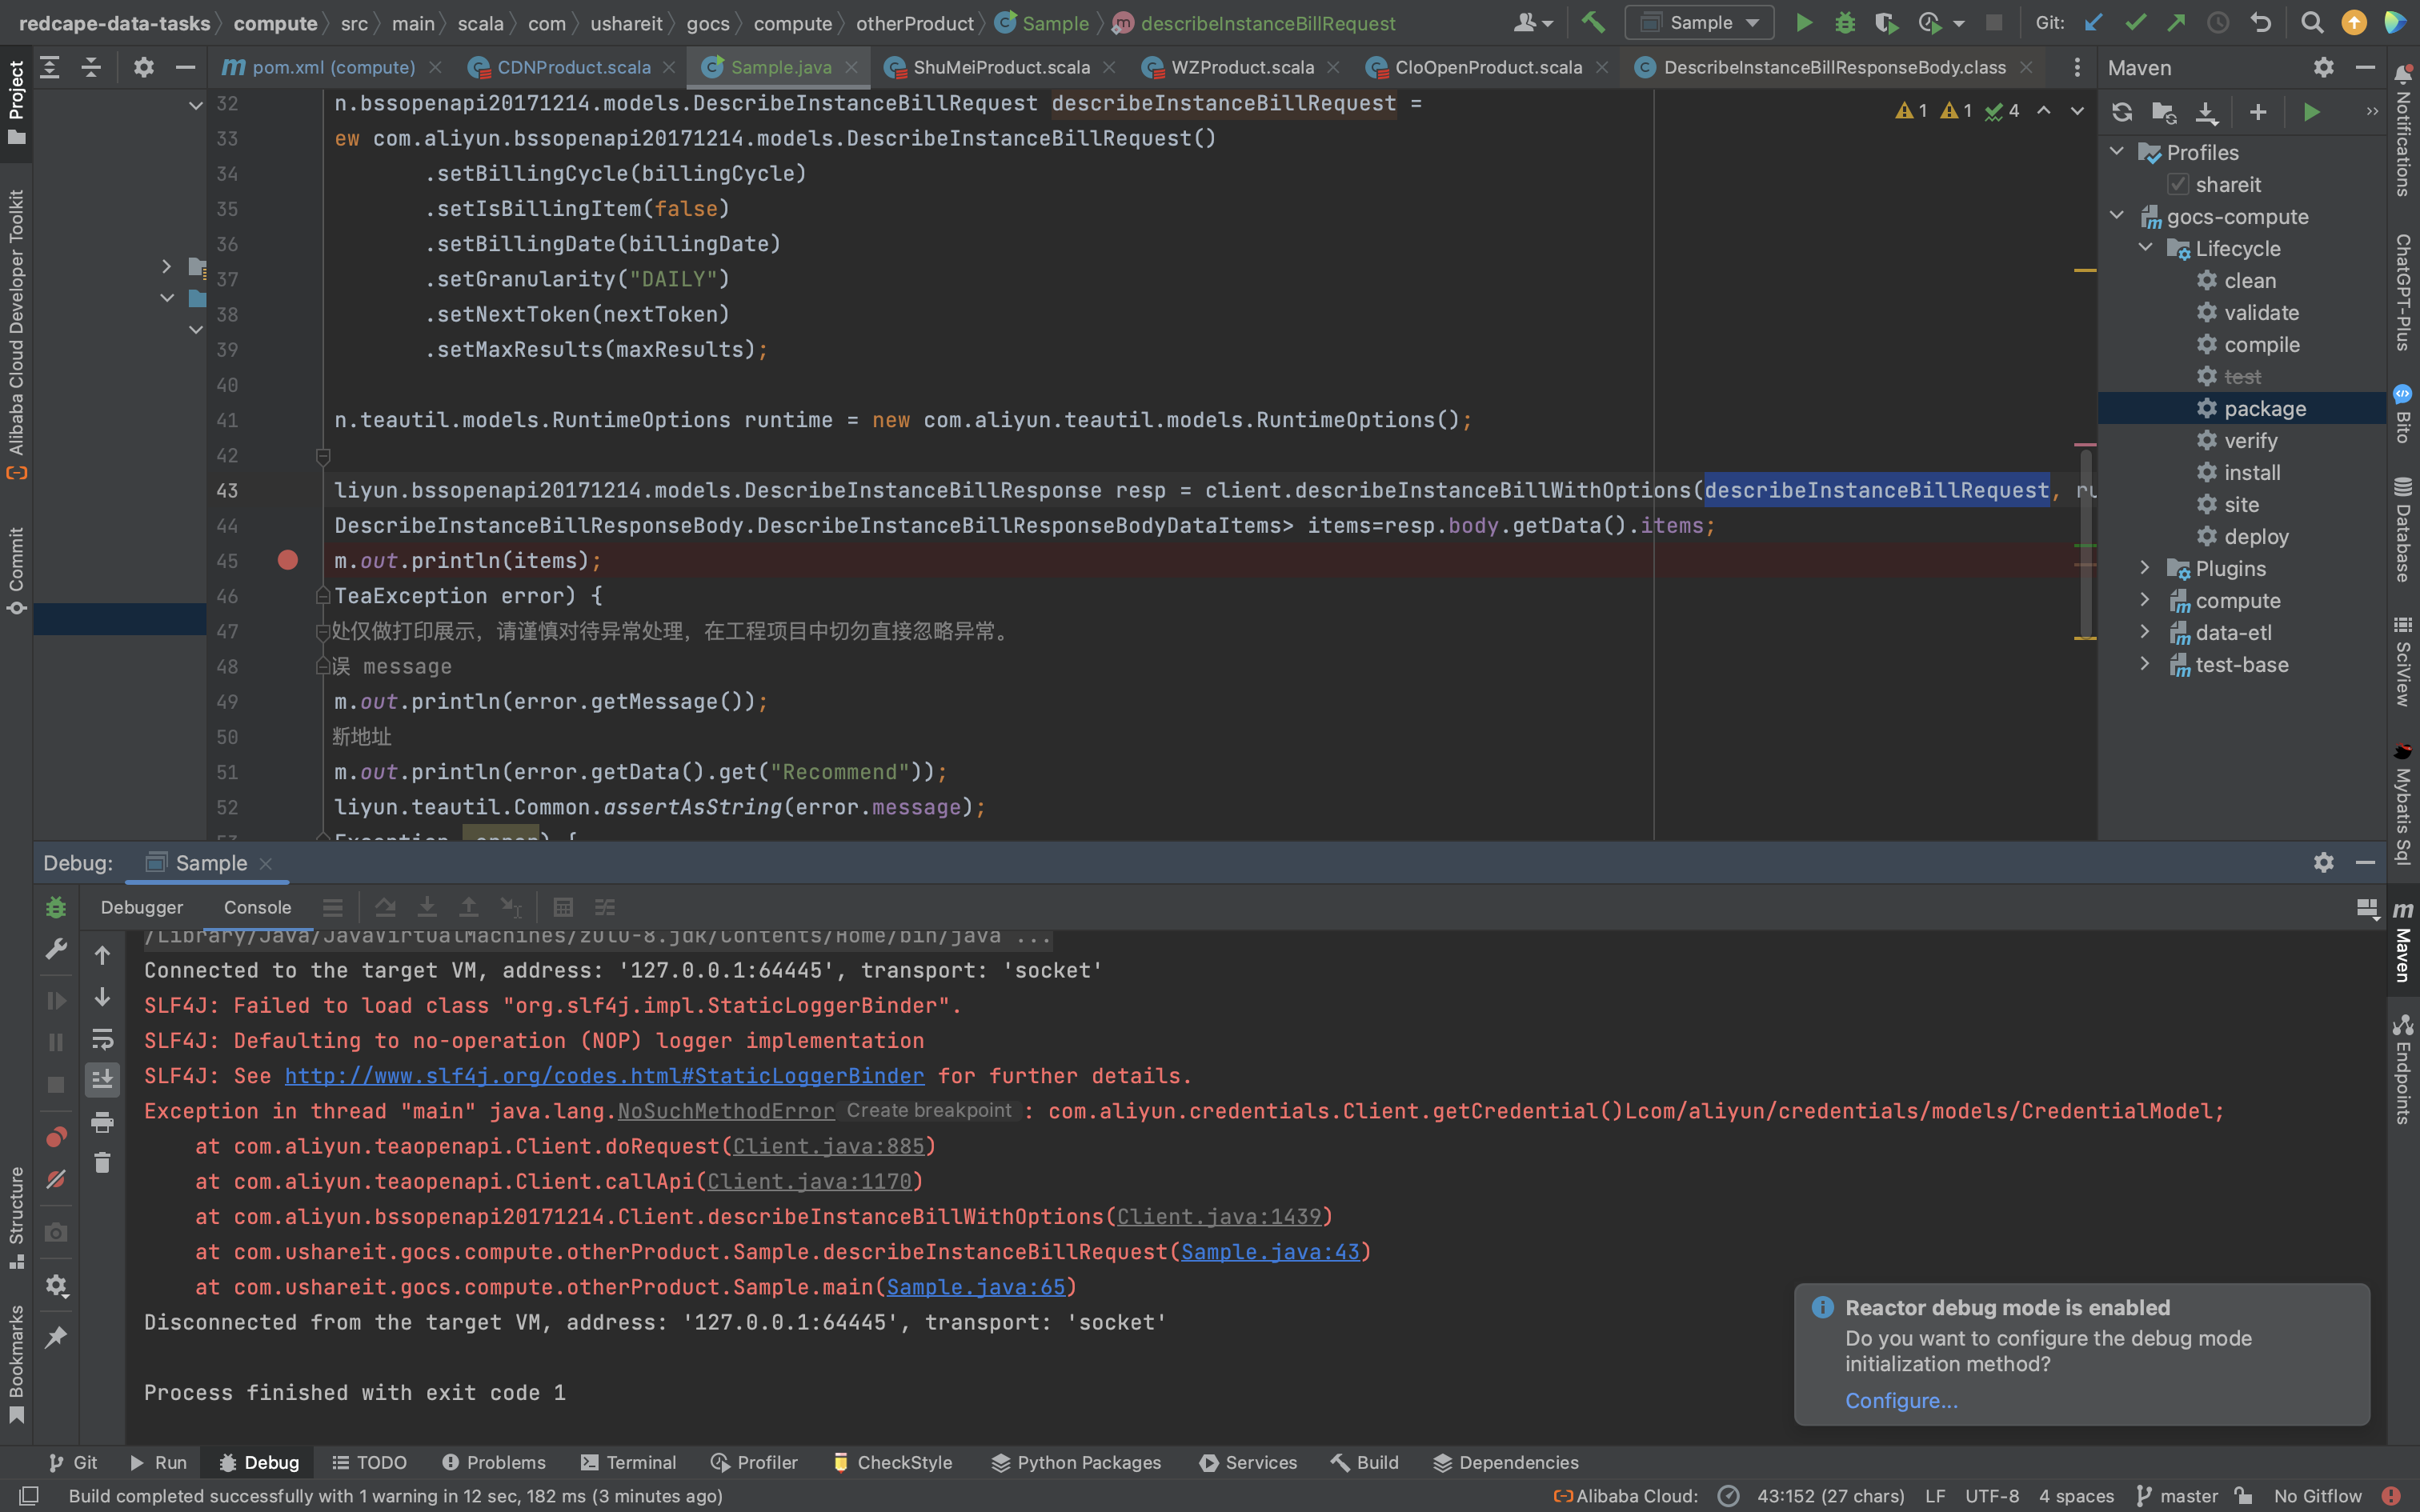Click the rollback undo icon in toolbar
This screenshot has width=2420, height=1512.
(x=2260, y=23)
